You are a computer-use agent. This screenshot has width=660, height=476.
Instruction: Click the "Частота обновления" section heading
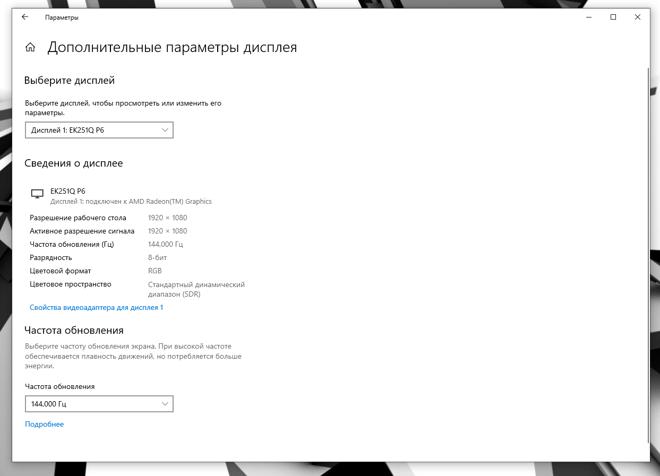click(74, 331)
